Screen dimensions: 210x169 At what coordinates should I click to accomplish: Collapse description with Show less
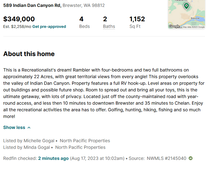[x=14, y=128]
